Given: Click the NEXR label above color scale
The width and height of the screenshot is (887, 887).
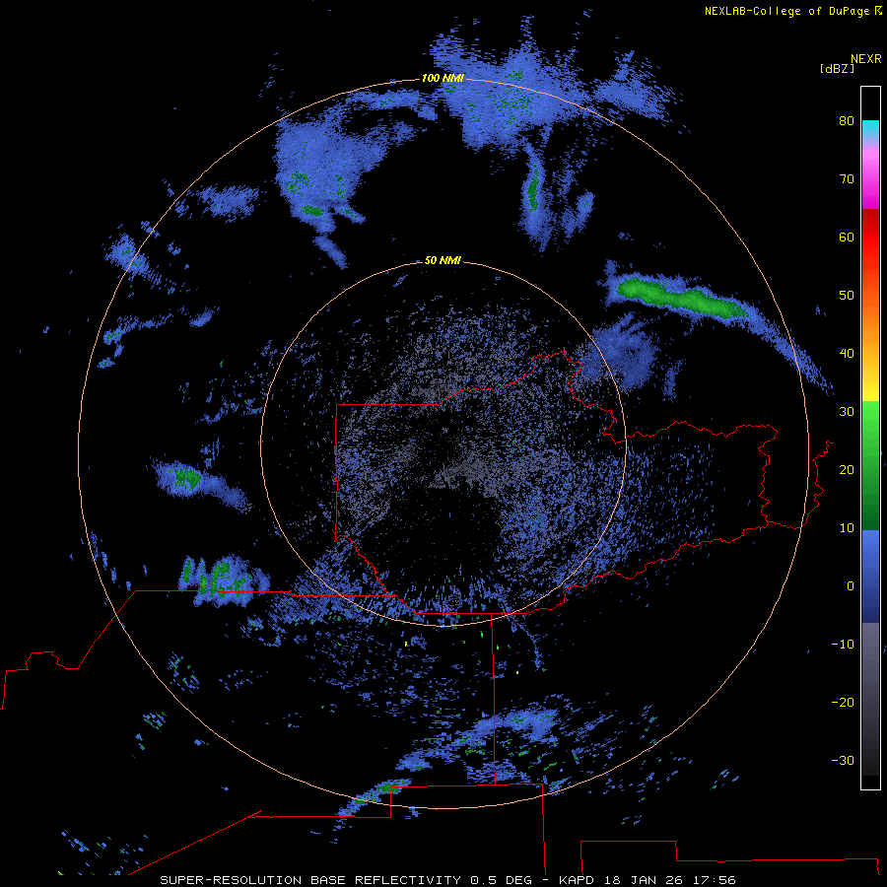Looking at the screenshot, I should [x=865, y=59].
